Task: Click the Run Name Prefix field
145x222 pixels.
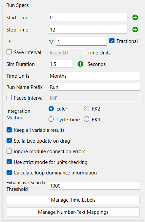Action: coord(94,87)
